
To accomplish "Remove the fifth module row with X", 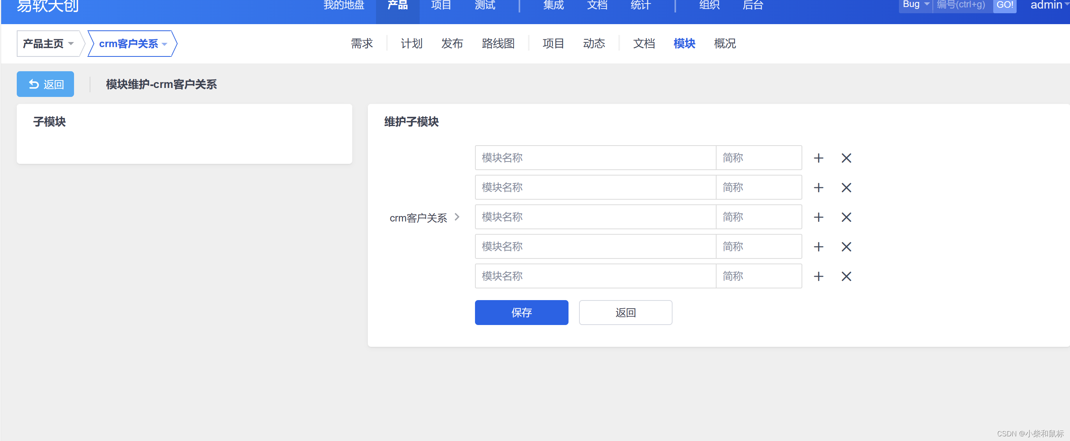I will (846, 276).
